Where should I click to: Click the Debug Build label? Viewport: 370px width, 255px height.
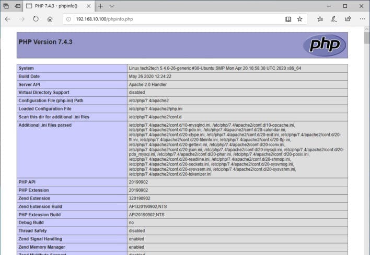[x=31, y=223]
